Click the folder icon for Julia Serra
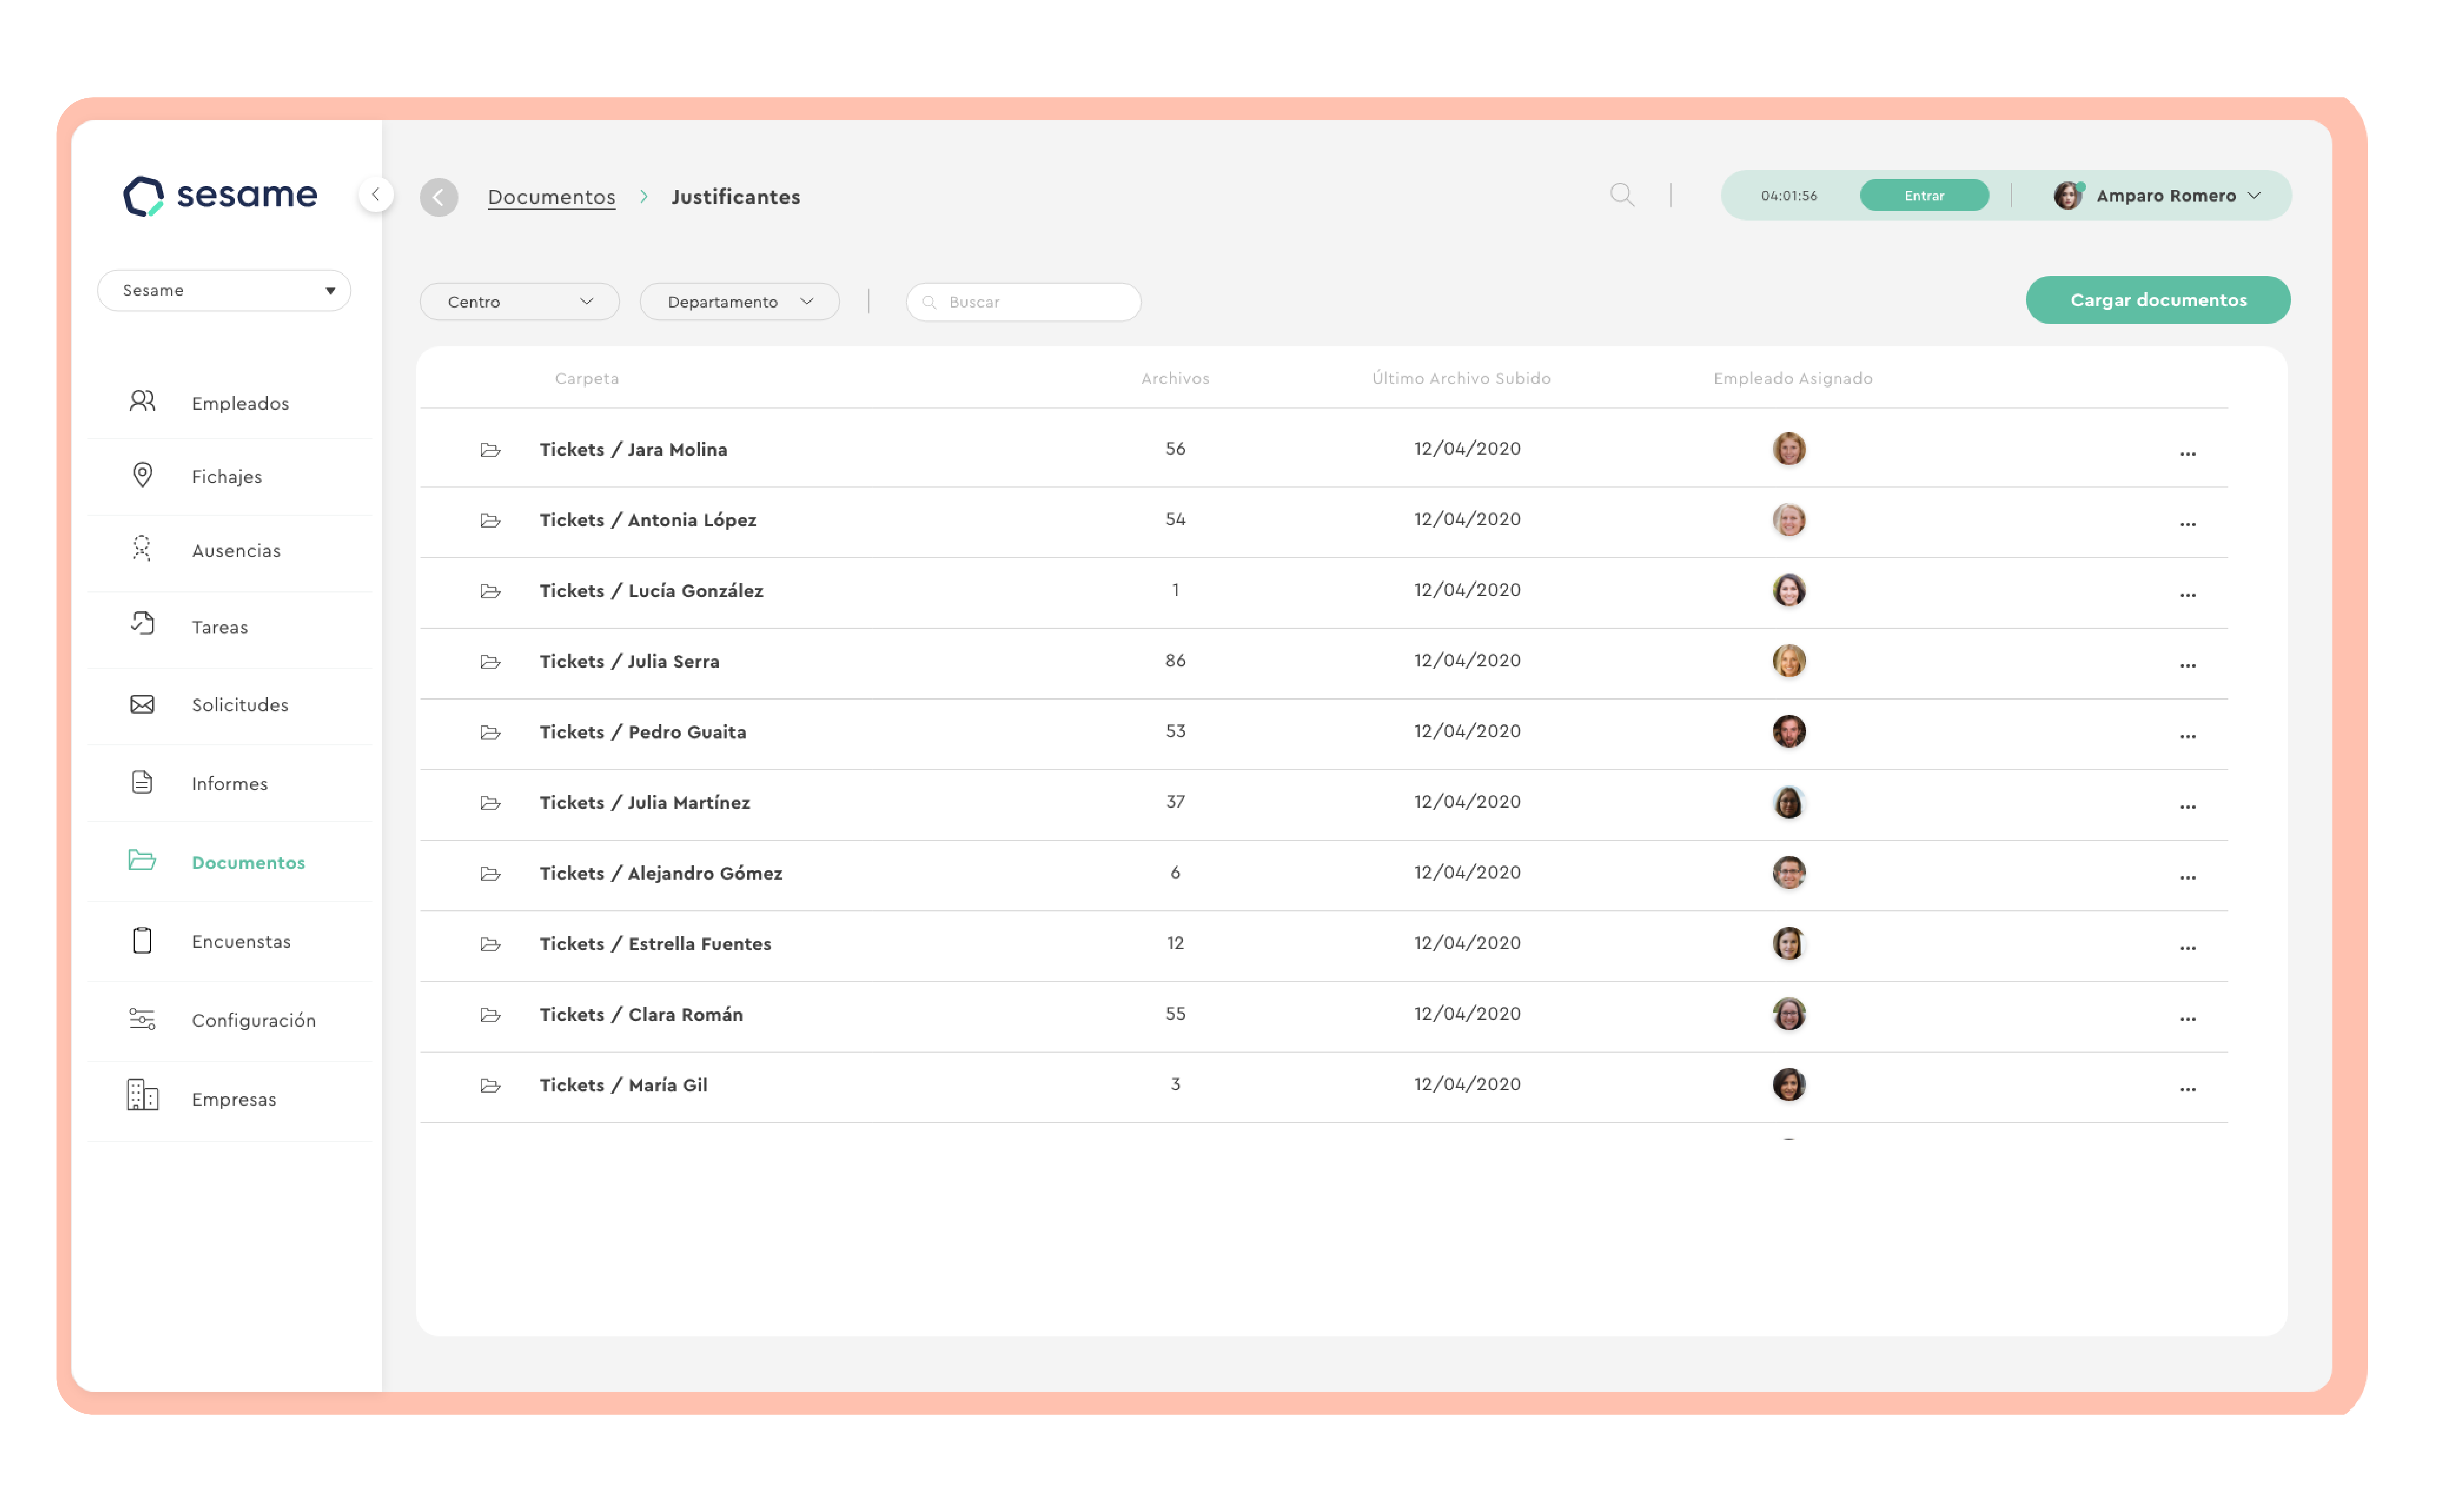The image size is (2440, 1512). (490, 662)
